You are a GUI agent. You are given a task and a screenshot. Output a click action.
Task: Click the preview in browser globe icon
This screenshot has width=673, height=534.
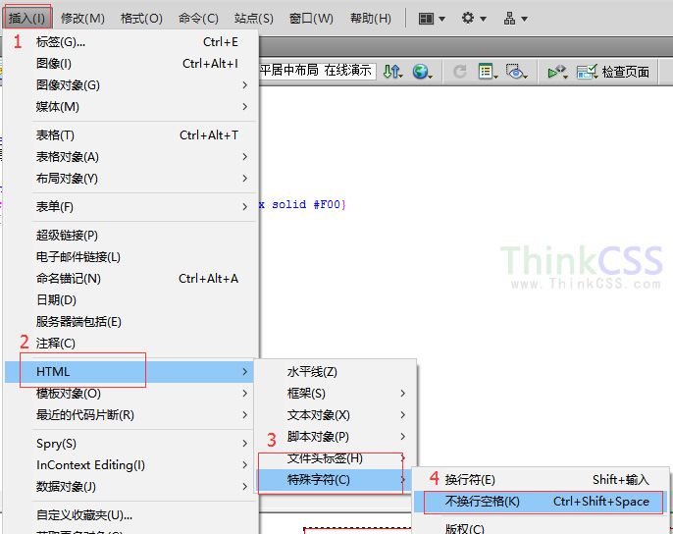(422, 72)
